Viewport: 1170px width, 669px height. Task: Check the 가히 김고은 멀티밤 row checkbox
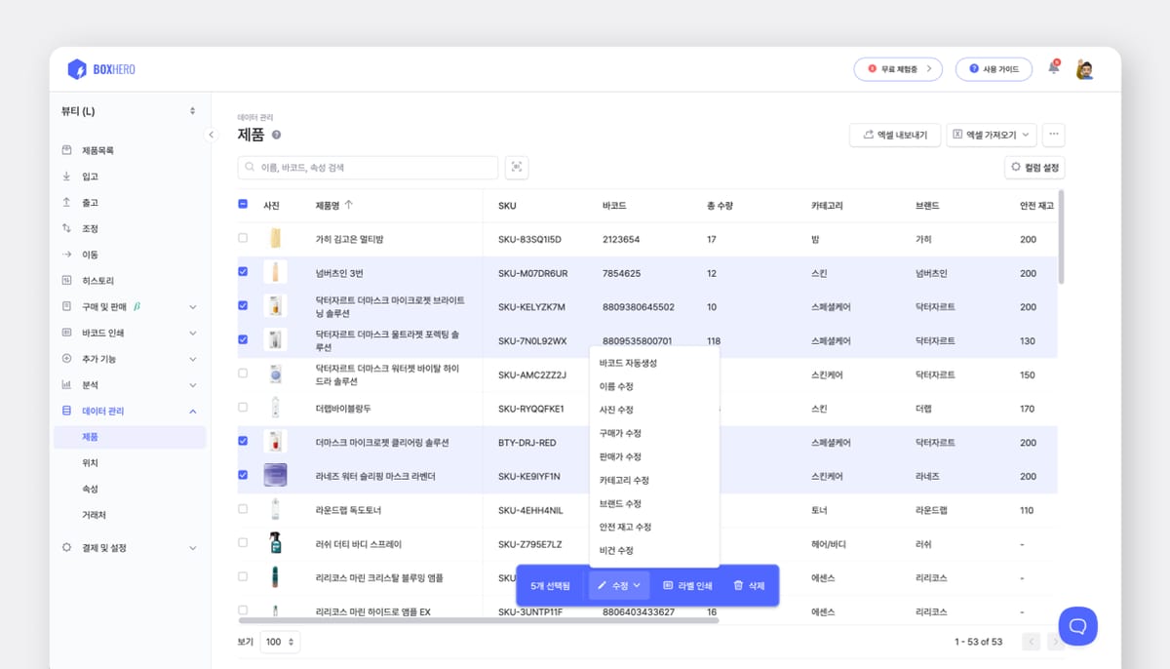pyautogui.click(x=242, y=239)
